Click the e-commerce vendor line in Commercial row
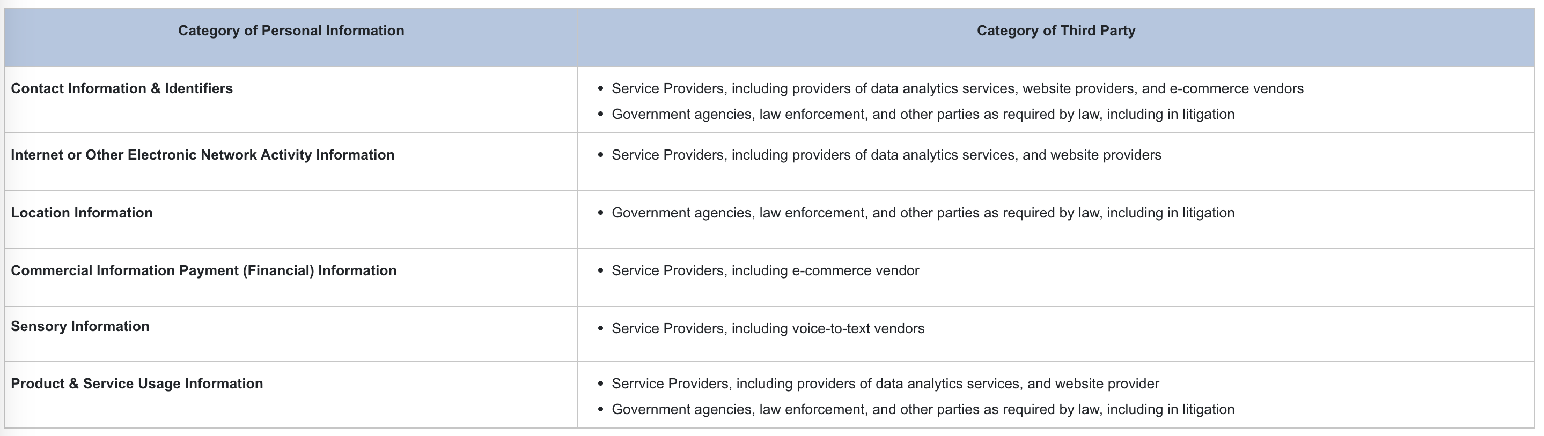Viewport: 1544px width, 436px height. (765, 270)
